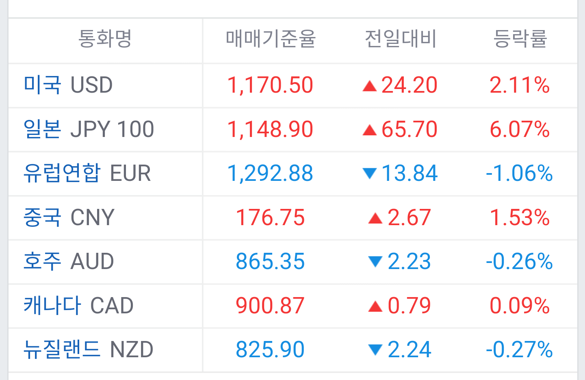The height and width of the screenshot is (380, 585).
Task: Click the red up arrow beside 65.70
Action: (369, 130)
